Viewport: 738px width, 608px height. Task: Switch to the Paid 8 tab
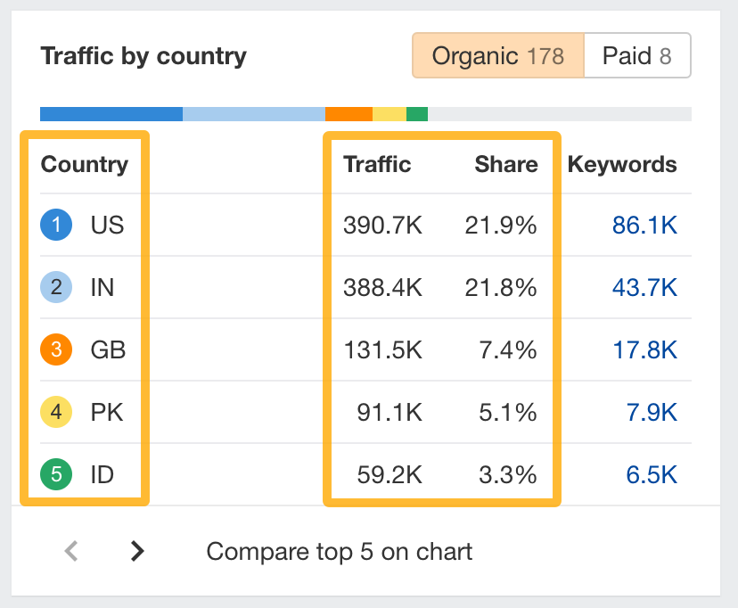coord(637,55)
